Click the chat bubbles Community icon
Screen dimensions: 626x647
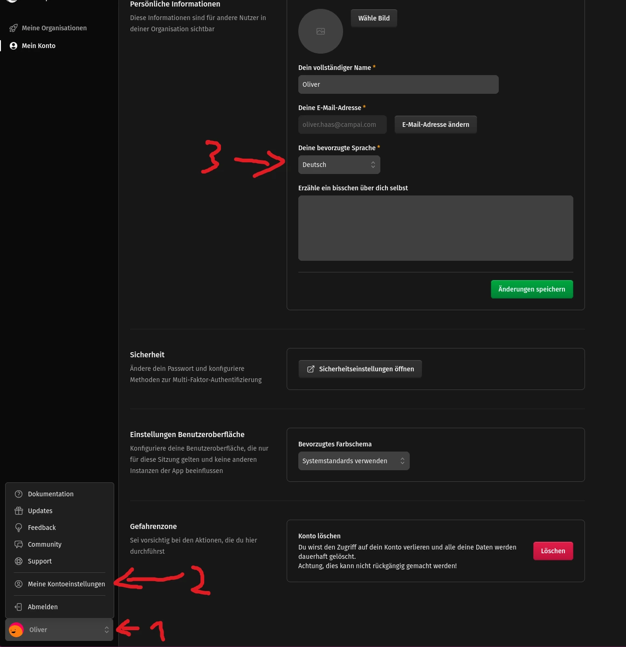pyautogui.click(x=19, y=544)
